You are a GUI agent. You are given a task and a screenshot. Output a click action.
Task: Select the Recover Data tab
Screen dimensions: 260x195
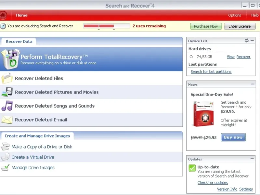point(19,42)
